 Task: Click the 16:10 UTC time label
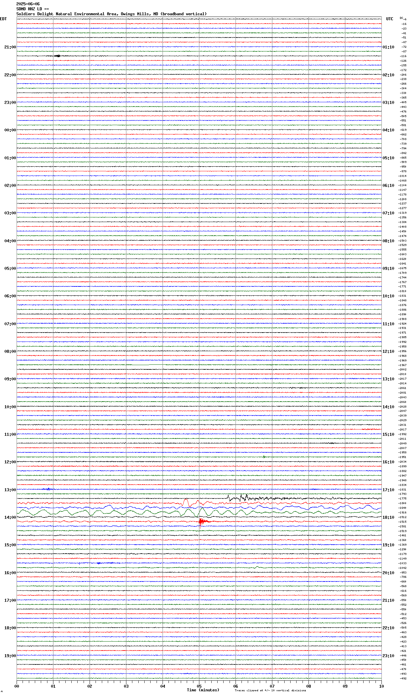[388, 462]
